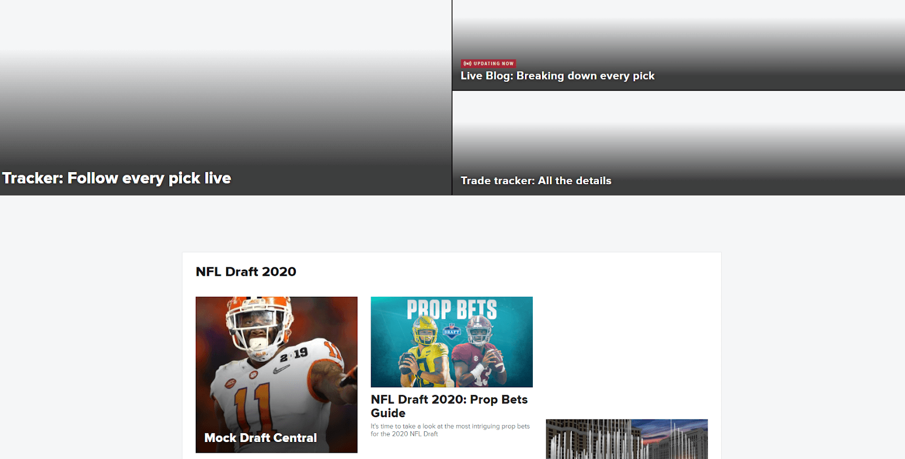Image resolution: width=905 pixels, height=459 pixels.
Task: Click the prop bets article description text
Action: (450, 430)
